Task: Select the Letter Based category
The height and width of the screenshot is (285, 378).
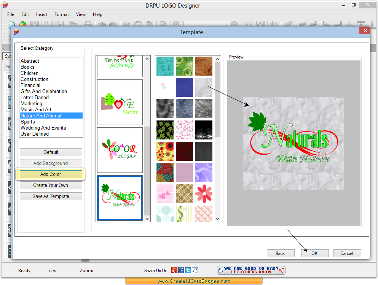Action: click(51, 98)
